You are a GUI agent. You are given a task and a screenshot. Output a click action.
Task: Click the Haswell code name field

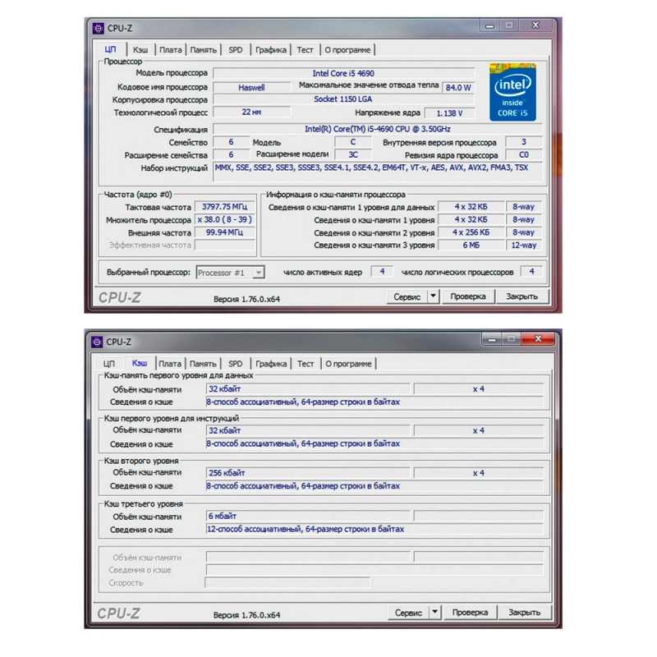tap(251, 88)
